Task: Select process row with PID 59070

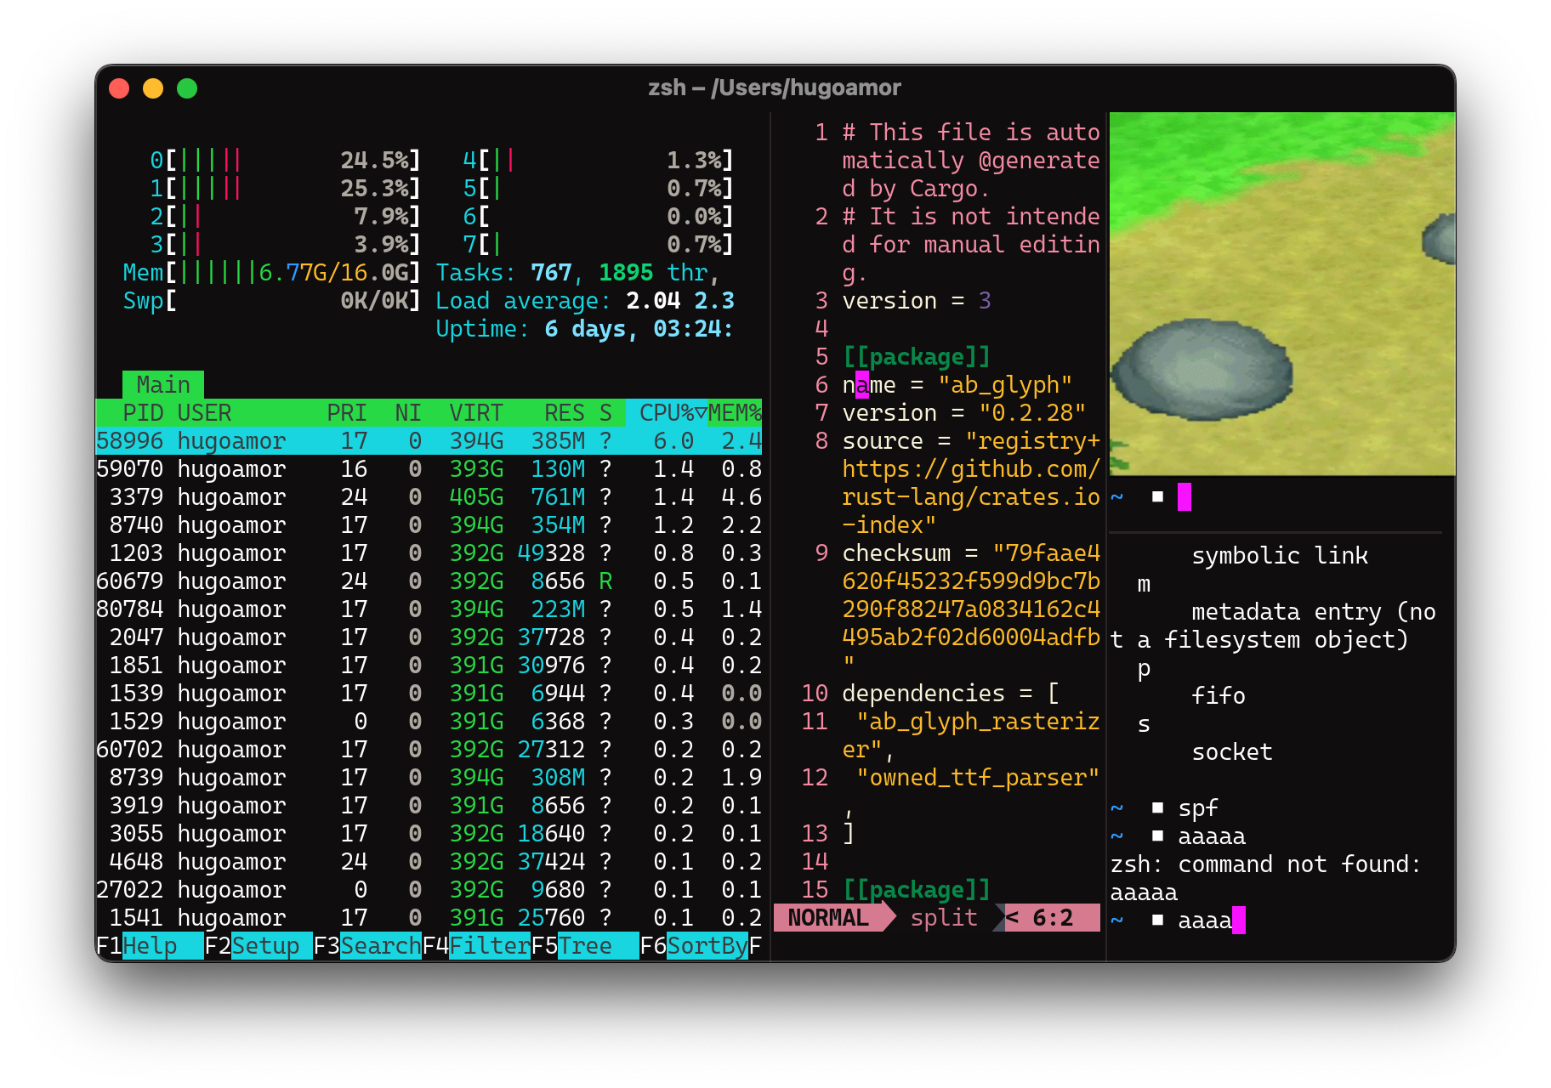Action: [x=429, y=468]
